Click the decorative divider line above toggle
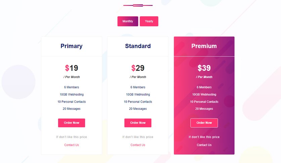 pos(138,5)
